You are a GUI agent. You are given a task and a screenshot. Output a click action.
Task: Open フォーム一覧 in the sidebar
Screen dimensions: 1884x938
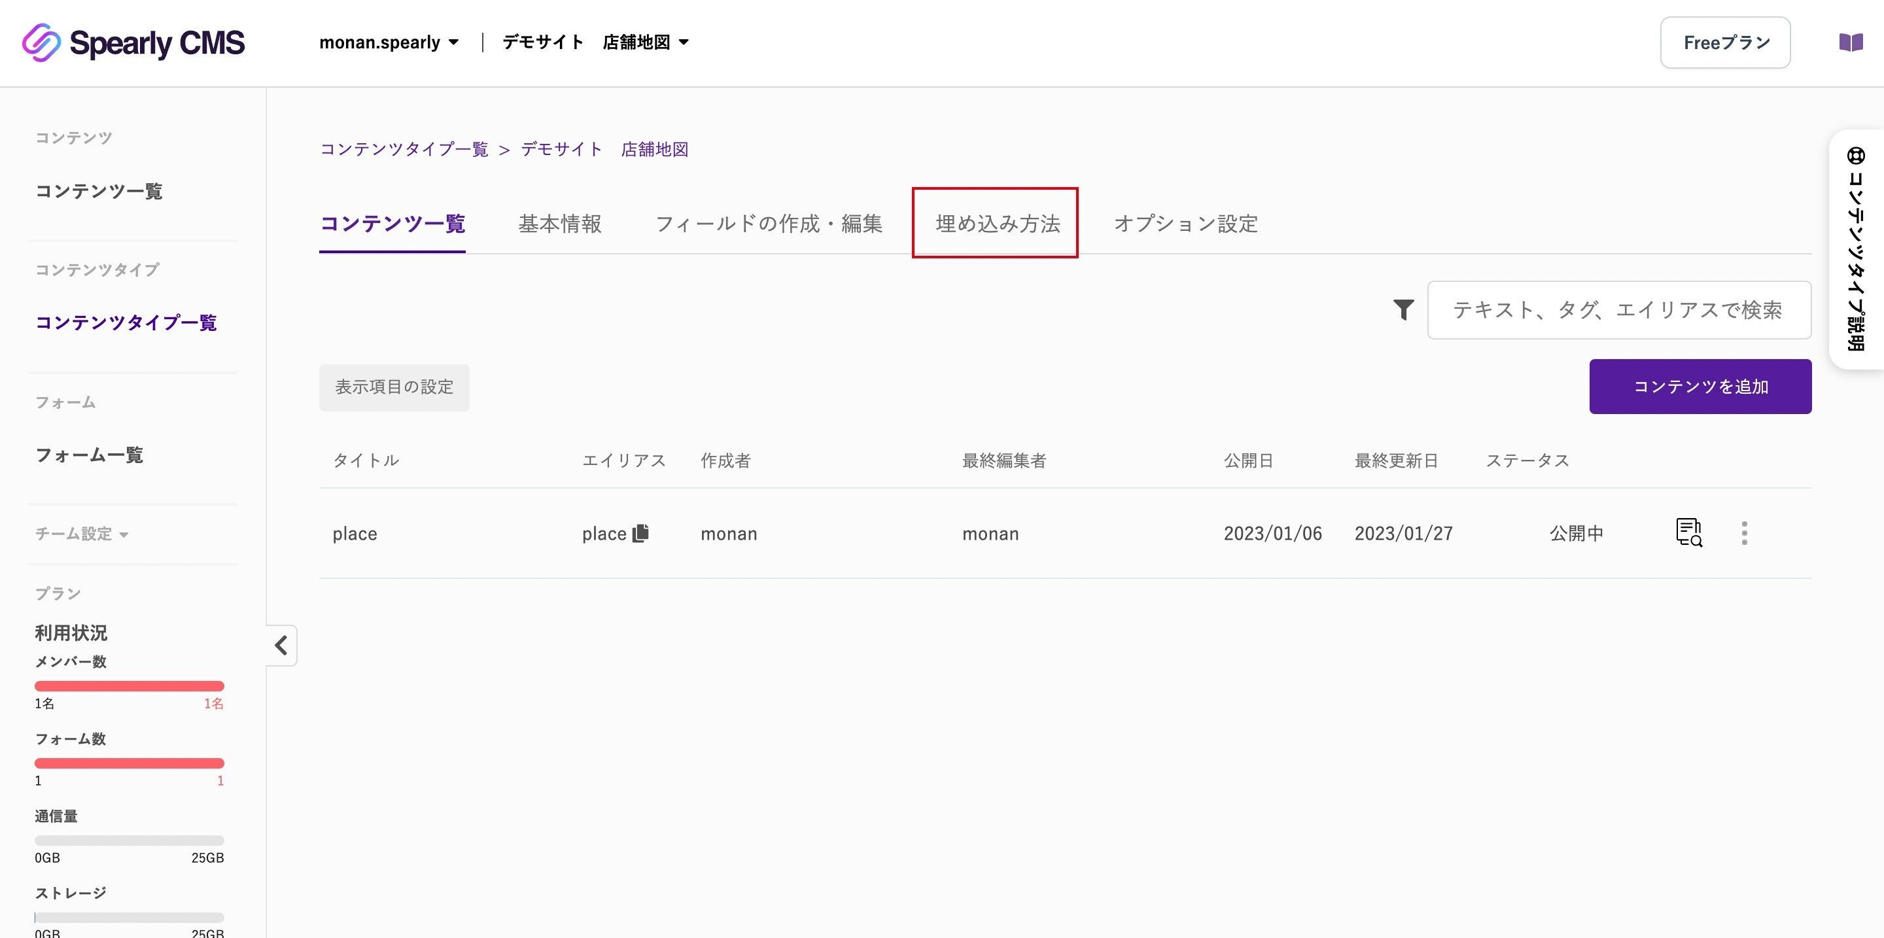point(89,455)
